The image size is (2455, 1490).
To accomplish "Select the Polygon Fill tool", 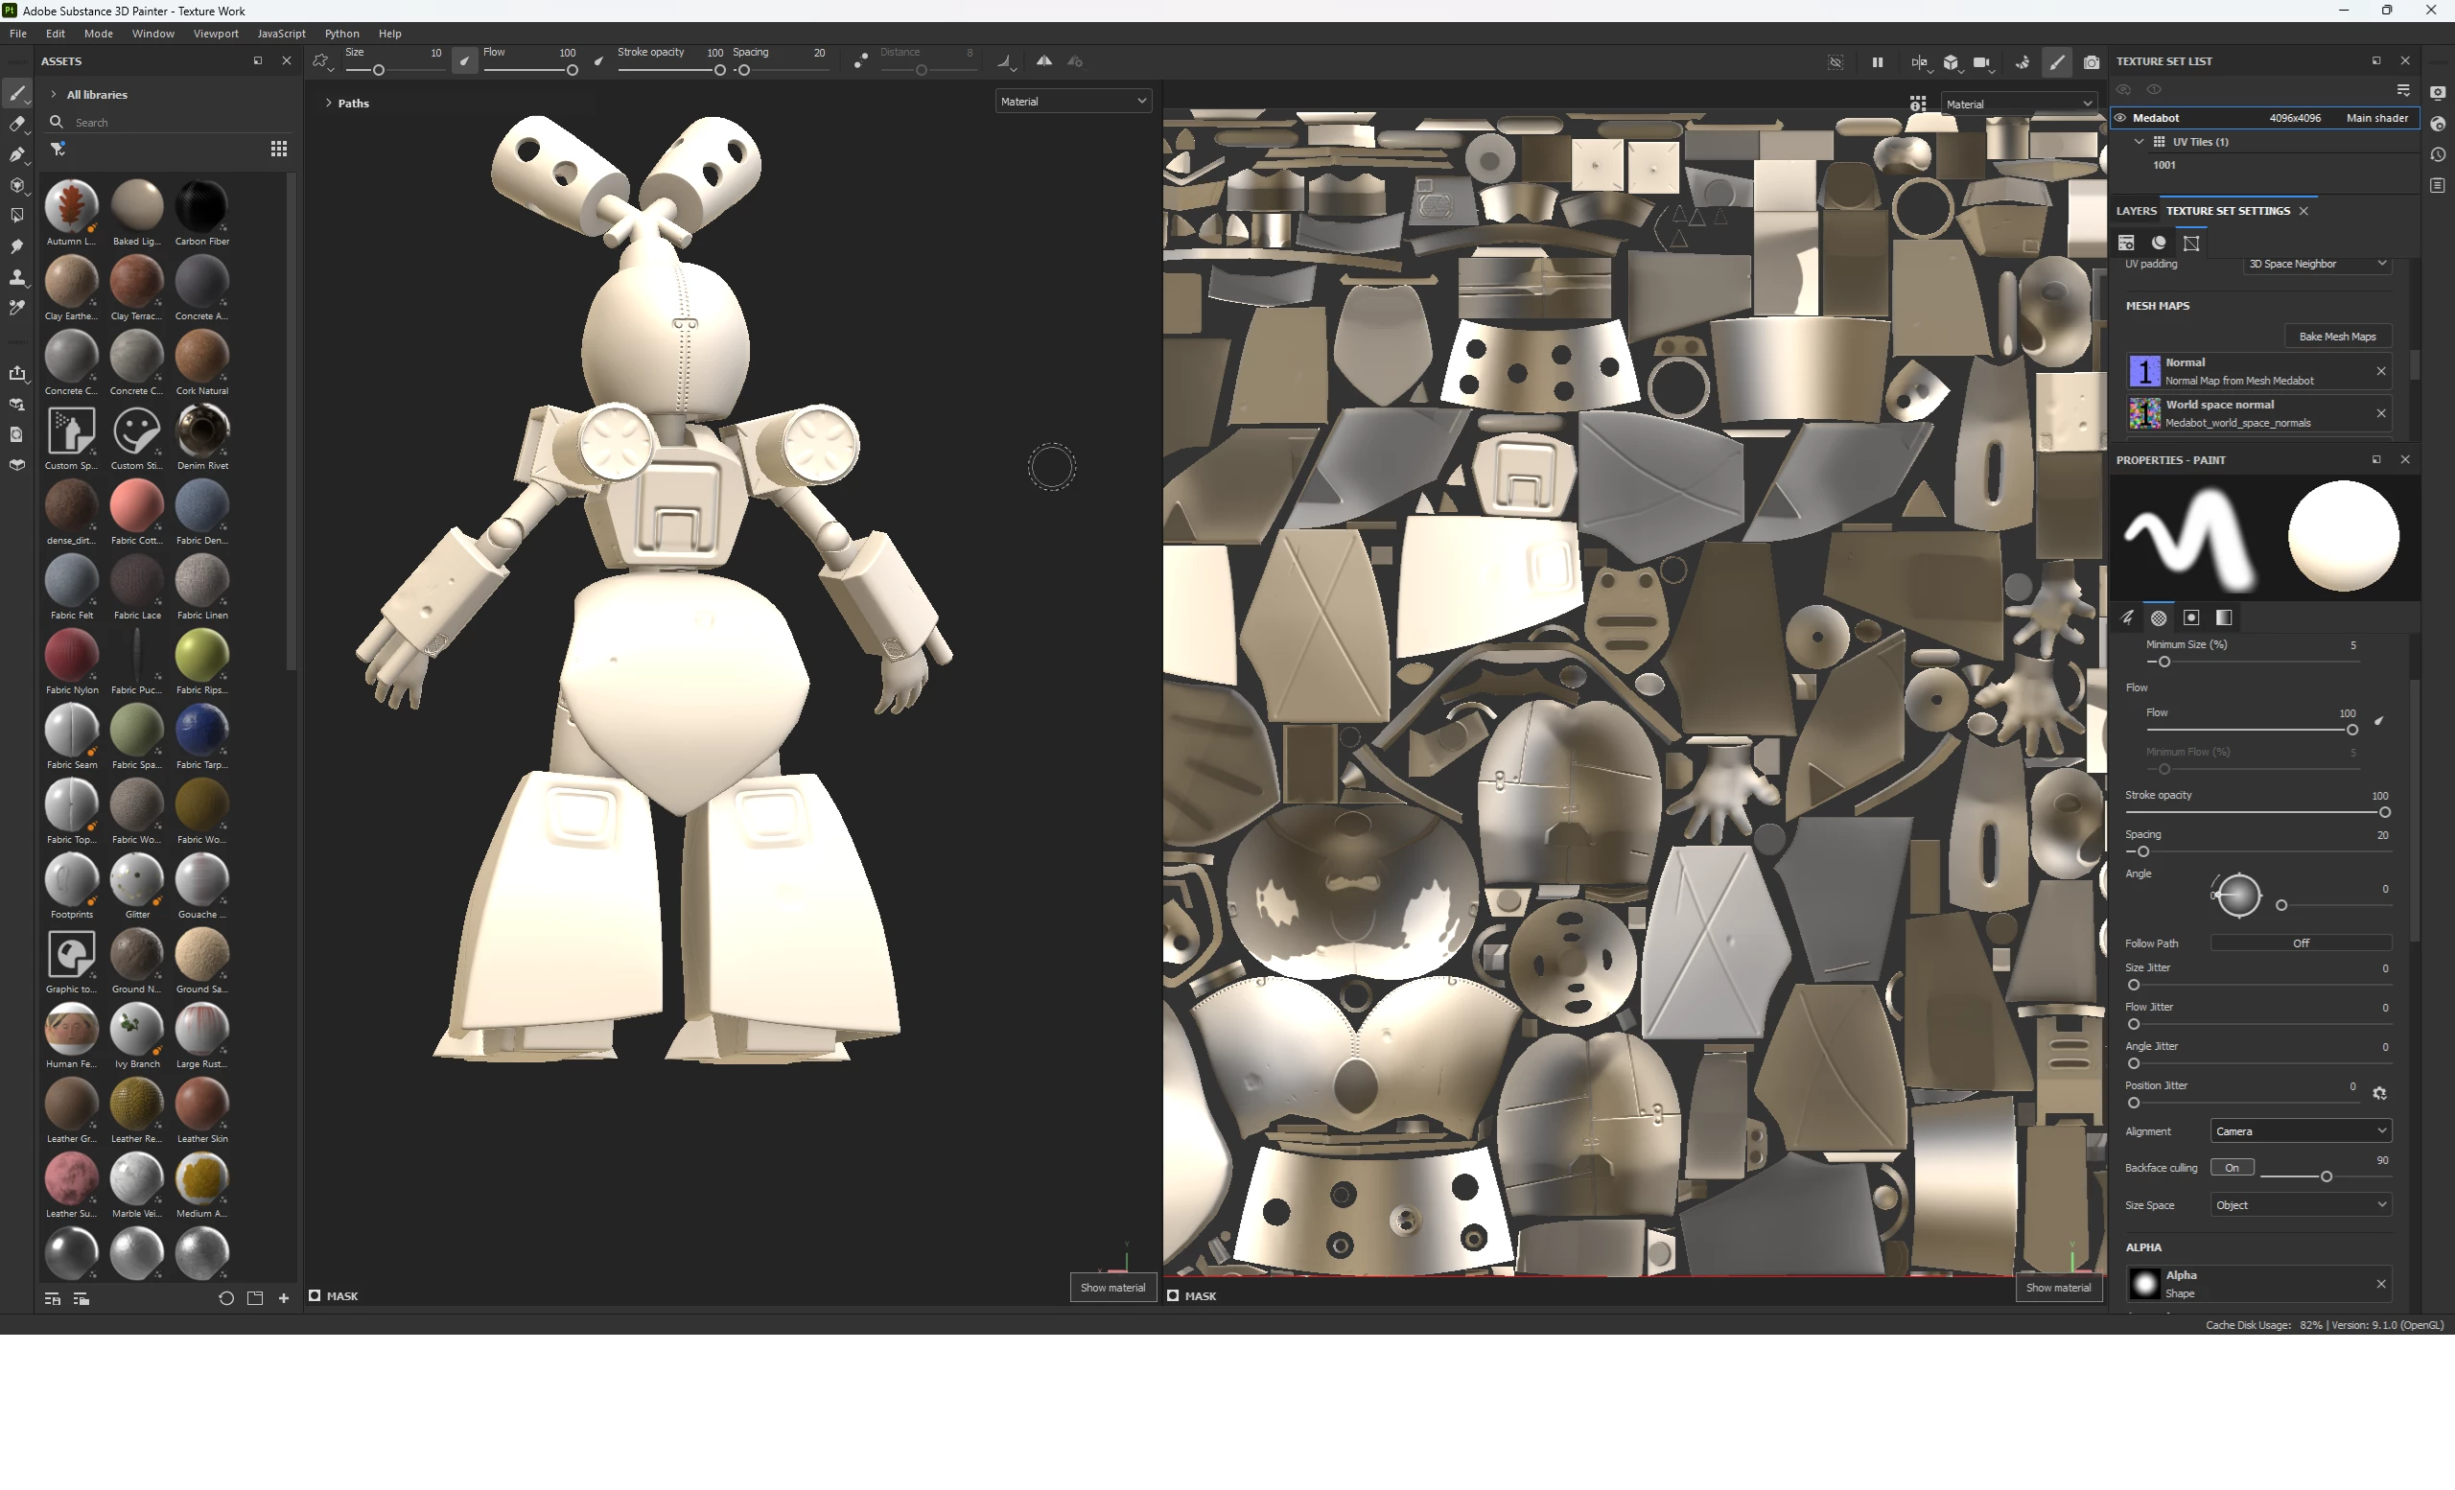I will 16,215.
